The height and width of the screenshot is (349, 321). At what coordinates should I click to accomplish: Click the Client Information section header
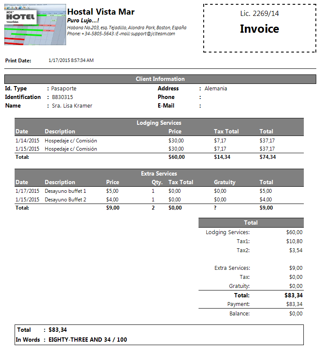click(160, 79)
